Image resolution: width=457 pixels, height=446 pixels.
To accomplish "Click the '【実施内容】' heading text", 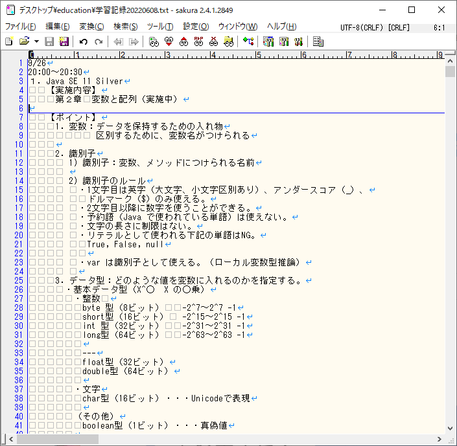I will tap(73, 90).
